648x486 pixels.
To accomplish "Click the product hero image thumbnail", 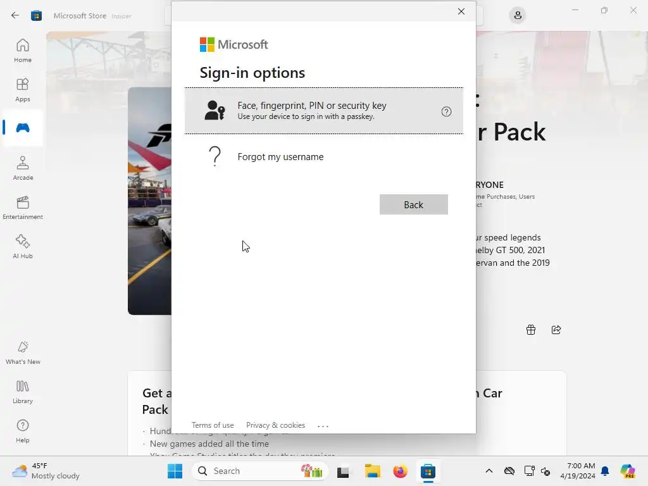I will pos(149,201).
